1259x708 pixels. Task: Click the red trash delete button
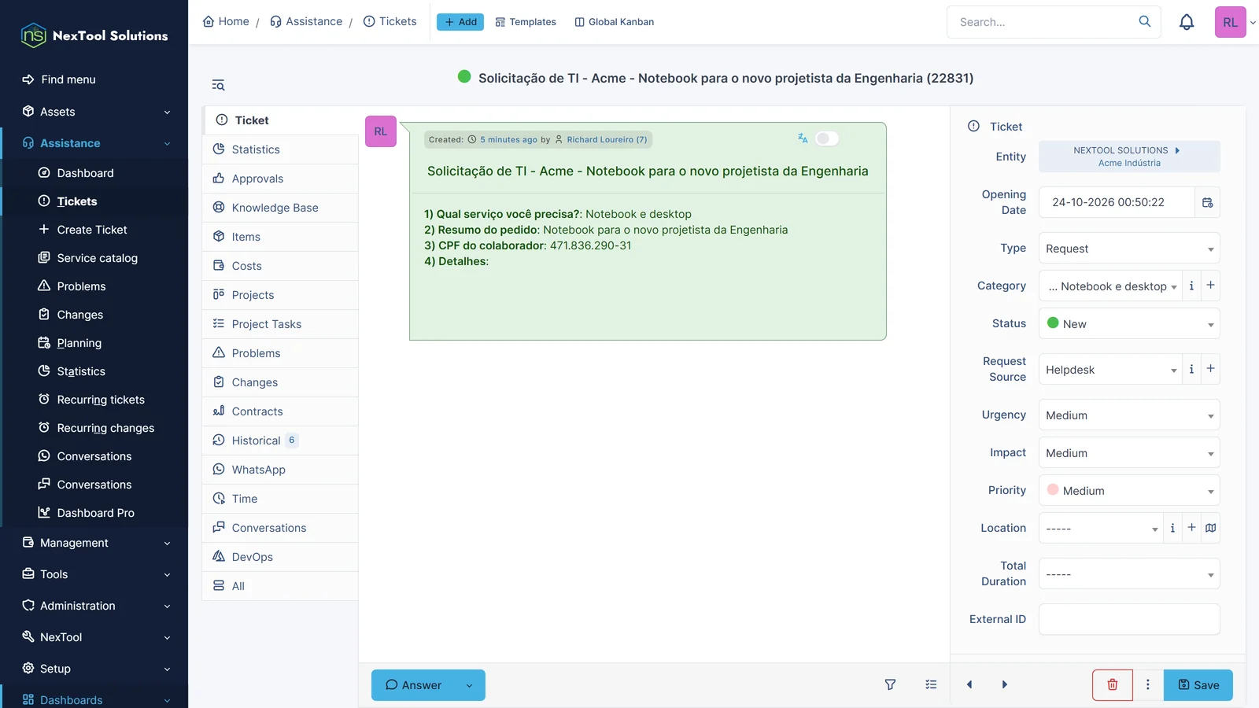[x=1112, y=685]
